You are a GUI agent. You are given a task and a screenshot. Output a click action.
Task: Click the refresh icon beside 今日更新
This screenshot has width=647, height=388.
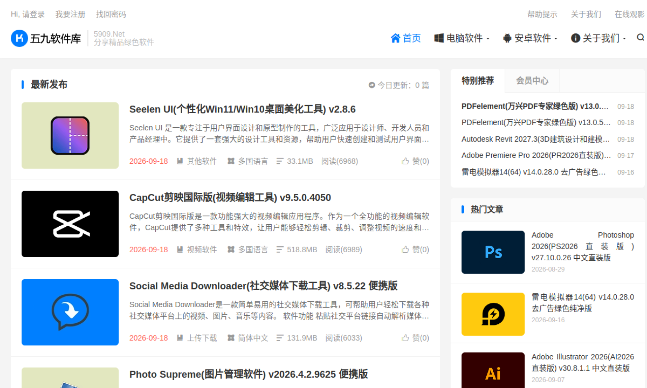(372, 85)
